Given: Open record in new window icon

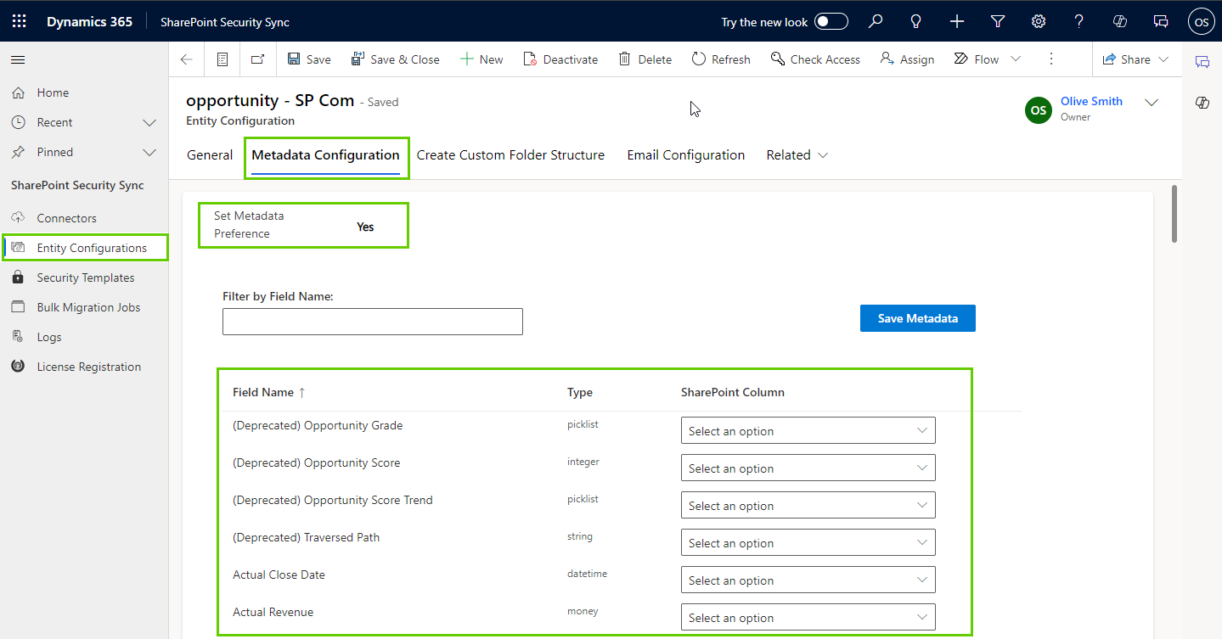Looking at the screenshot, I should click(258, 59).
